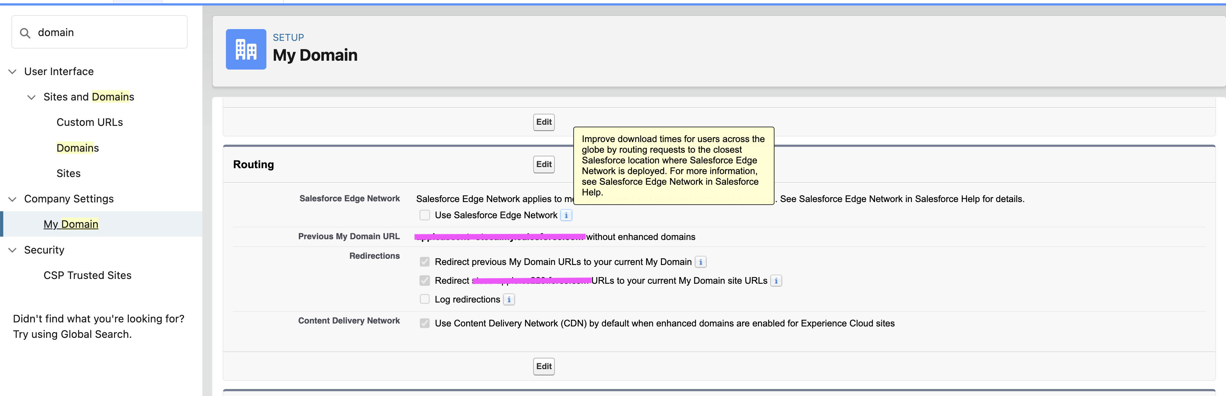The height and width of the screenshot is (396, 1226).
Task: Enable Log redirections checkbox
Action: point(425,299)
